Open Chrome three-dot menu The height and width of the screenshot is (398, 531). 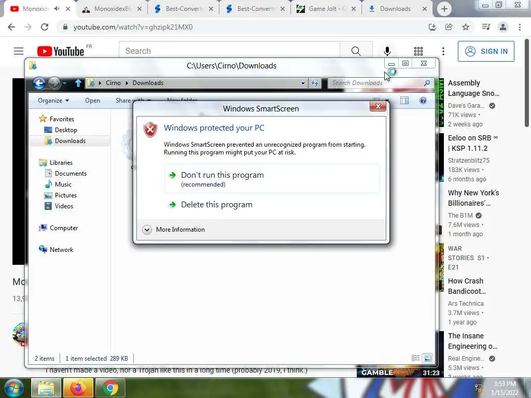(x=520, y=27)
